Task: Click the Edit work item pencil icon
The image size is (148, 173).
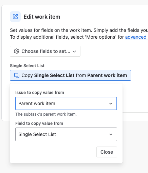Action: [15, 17]
